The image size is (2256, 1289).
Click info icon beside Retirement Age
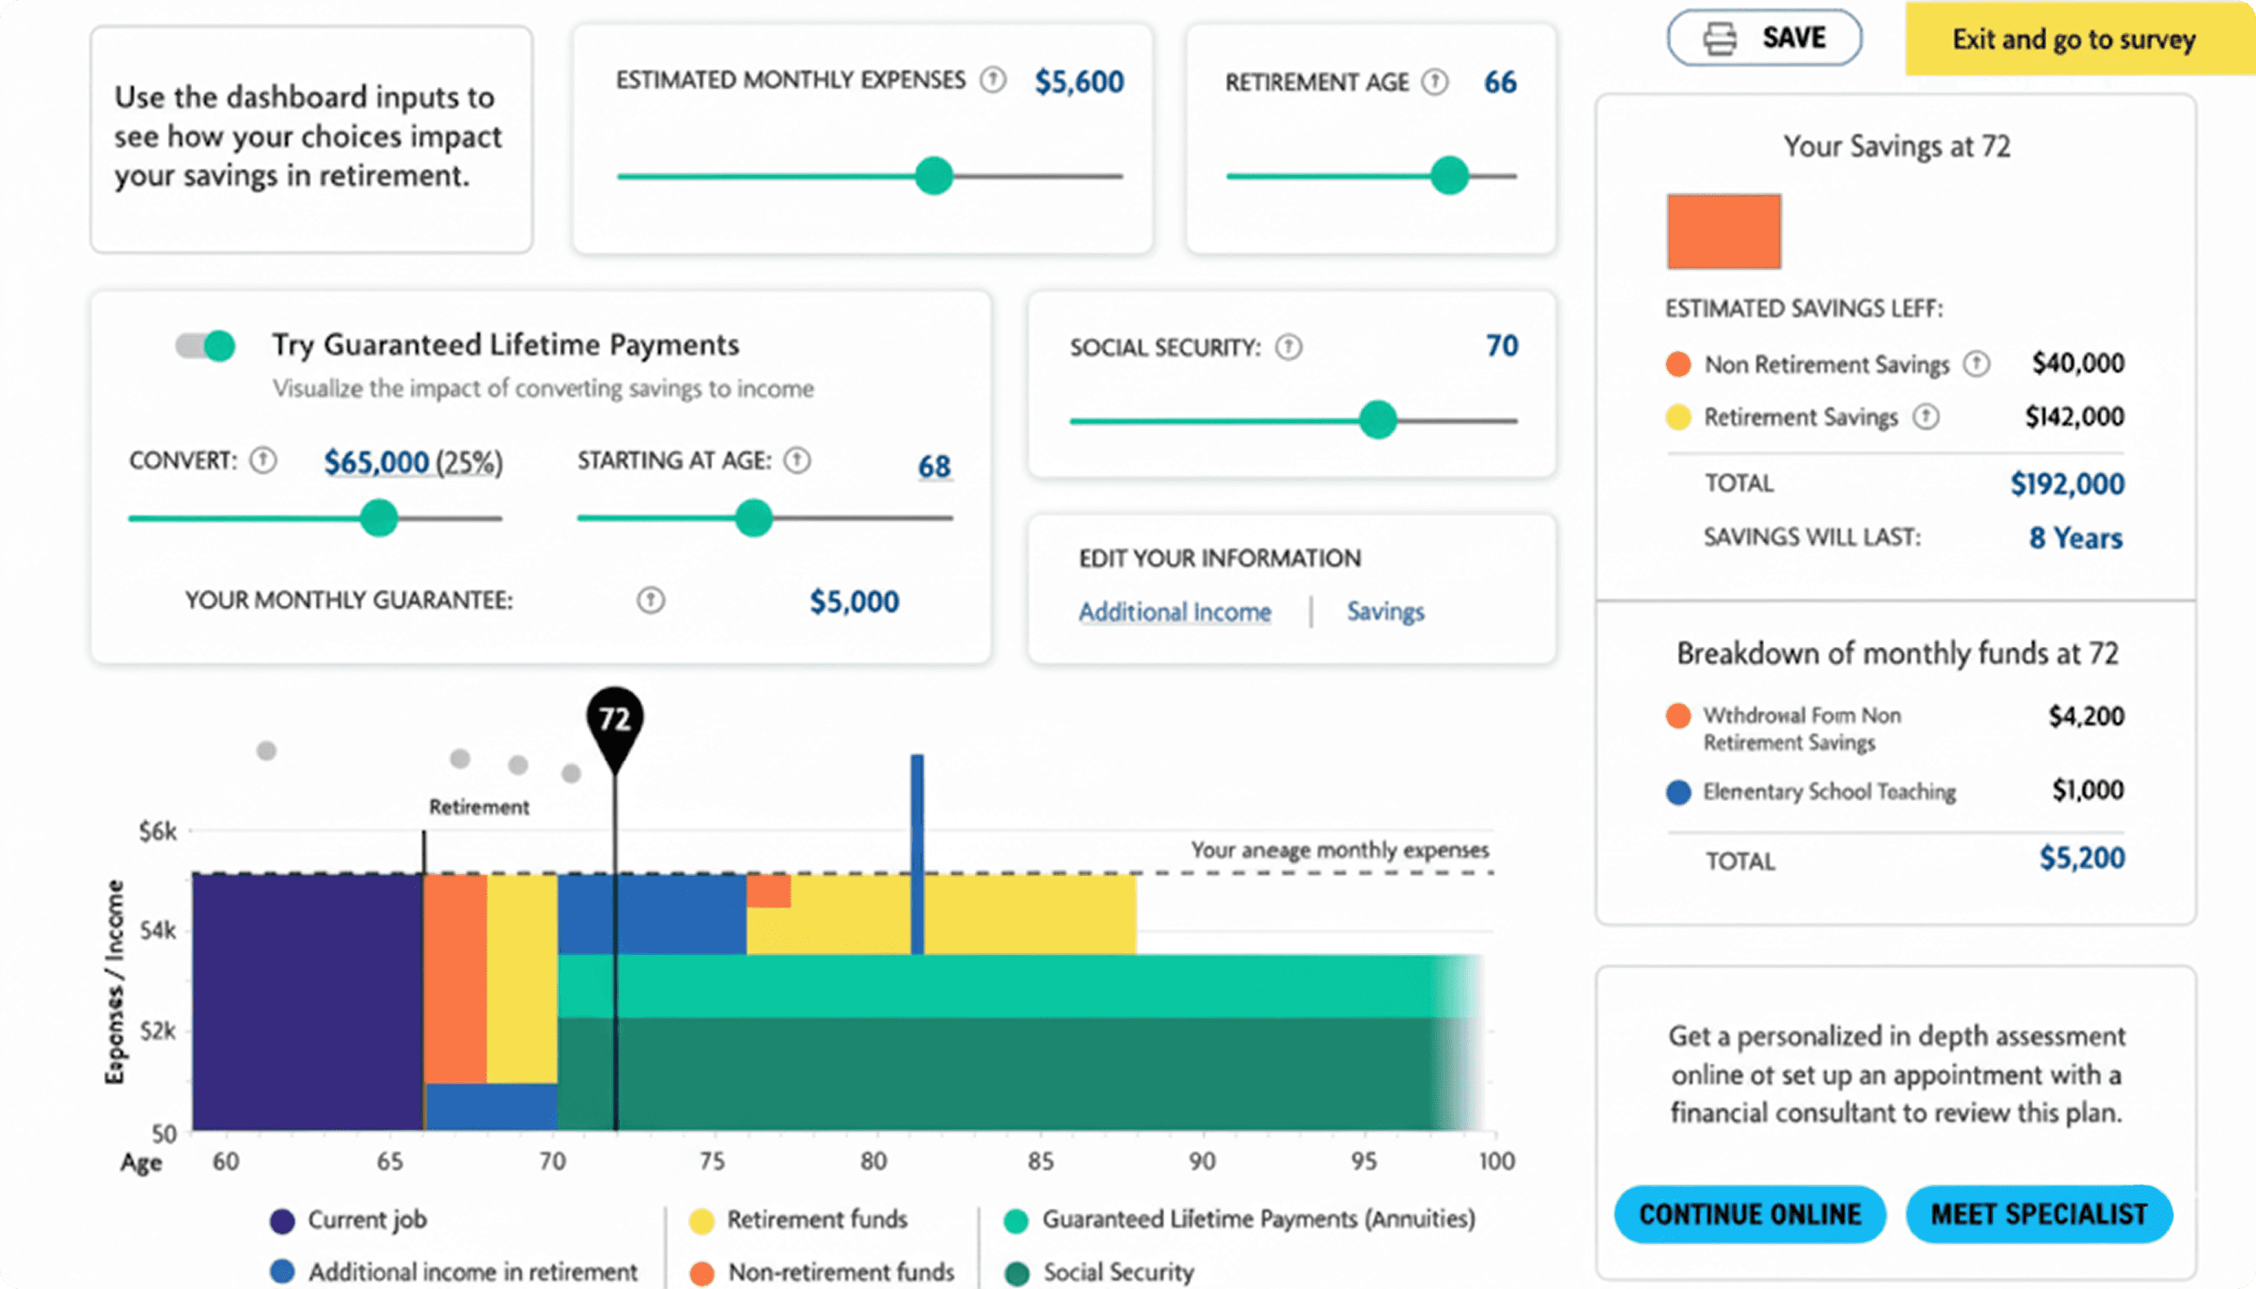(1435, 83)
